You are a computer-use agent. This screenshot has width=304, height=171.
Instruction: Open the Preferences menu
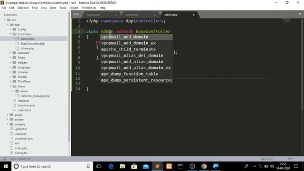tap(89, 8)
